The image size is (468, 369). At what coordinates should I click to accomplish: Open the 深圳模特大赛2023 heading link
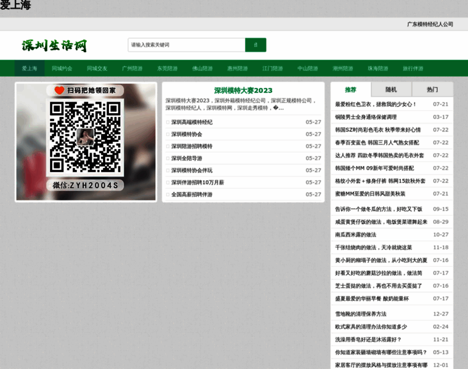tap(243, 90)
